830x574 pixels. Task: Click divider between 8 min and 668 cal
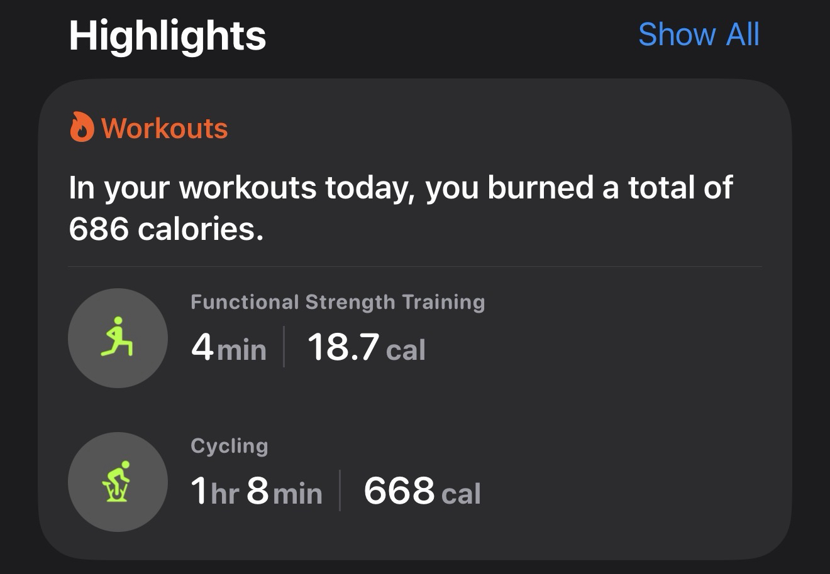340,490
